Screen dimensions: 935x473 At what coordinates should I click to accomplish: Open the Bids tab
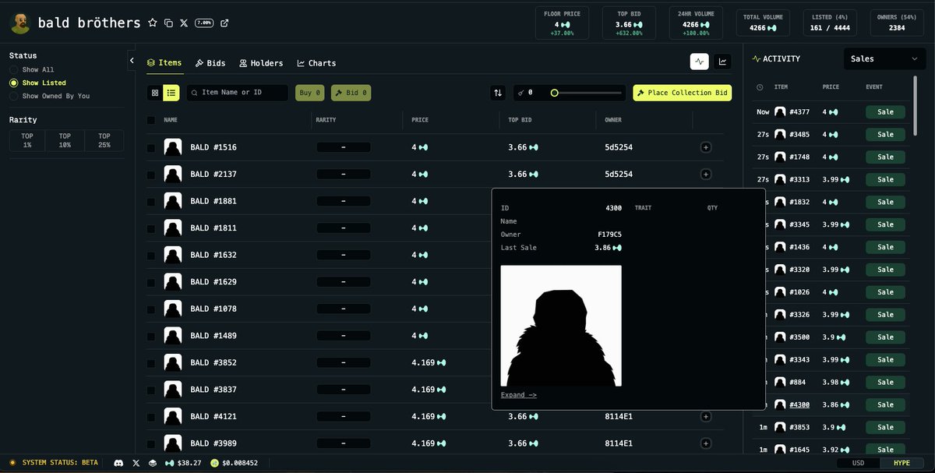click(x=210, y=63)
